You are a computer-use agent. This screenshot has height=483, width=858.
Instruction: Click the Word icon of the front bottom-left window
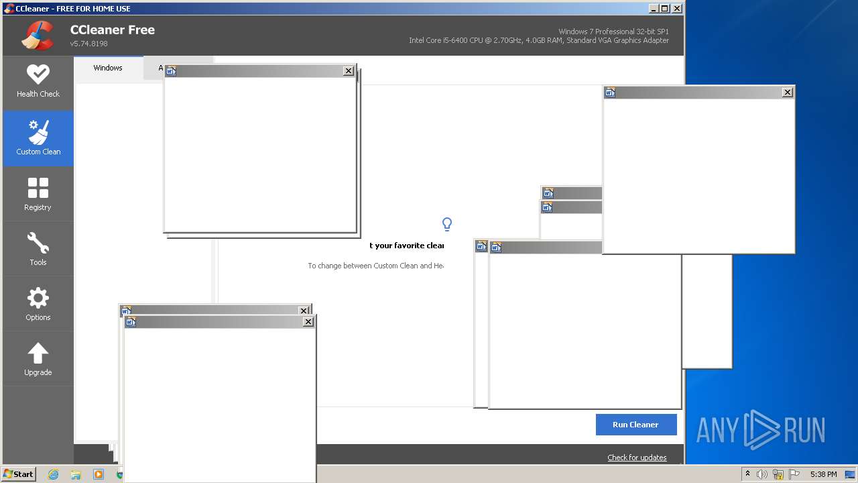[x=131, y=322]
